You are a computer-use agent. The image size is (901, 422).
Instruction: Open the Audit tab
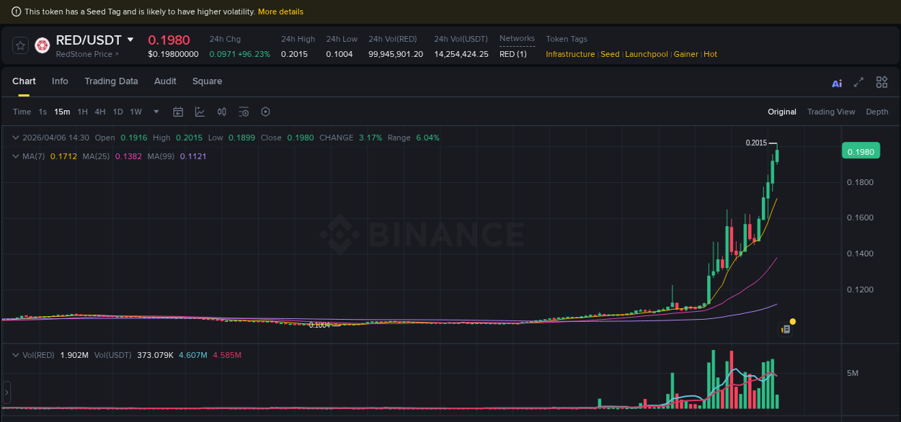click(x=165, y=81)
